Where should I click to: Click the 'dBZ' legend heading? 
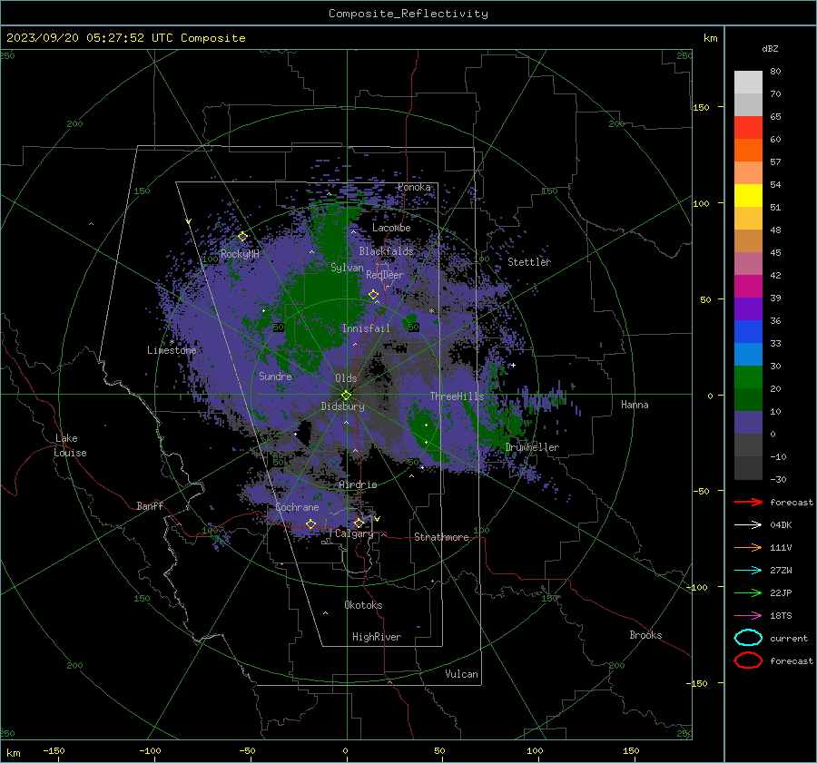point(770,49)
